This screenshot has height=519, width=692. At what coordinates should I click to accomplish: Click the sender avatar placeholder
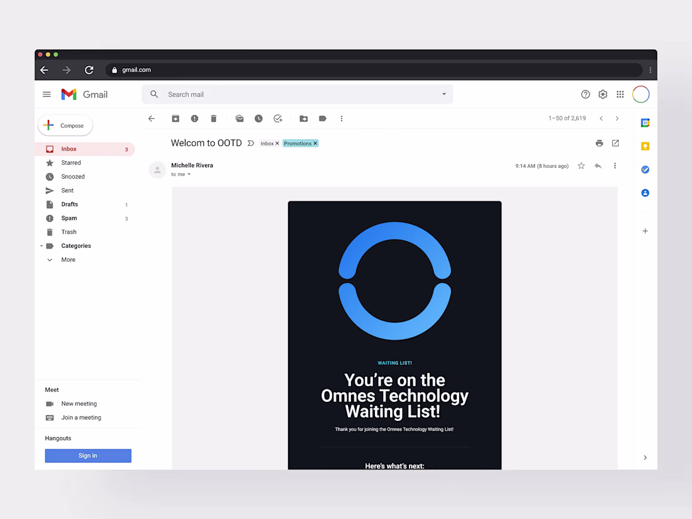coord(157,170)
